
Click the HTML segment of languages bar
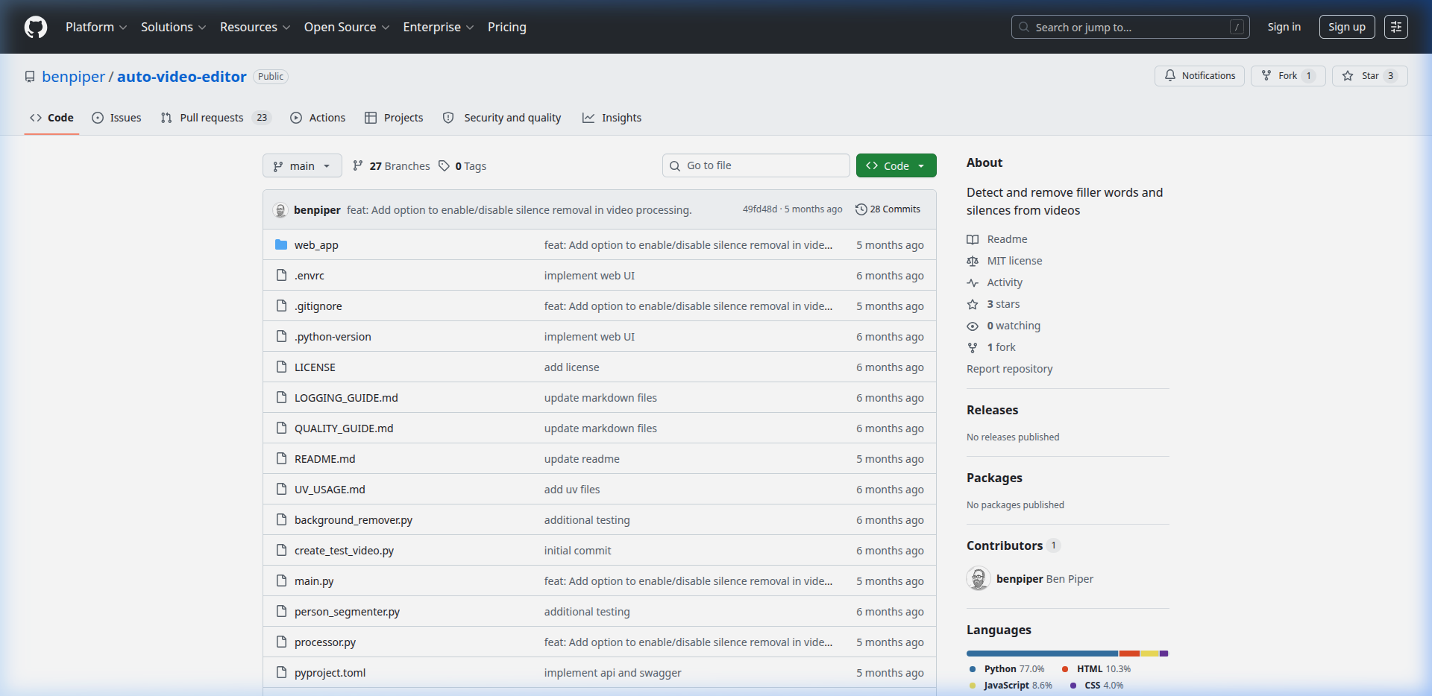(1129, 654)
